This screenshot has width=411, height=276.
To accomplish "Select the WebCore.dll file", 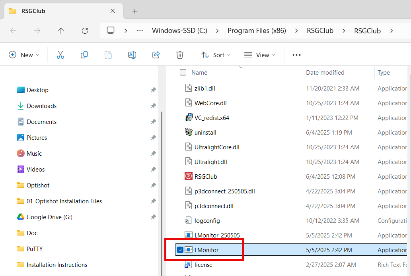I will 210,103.
